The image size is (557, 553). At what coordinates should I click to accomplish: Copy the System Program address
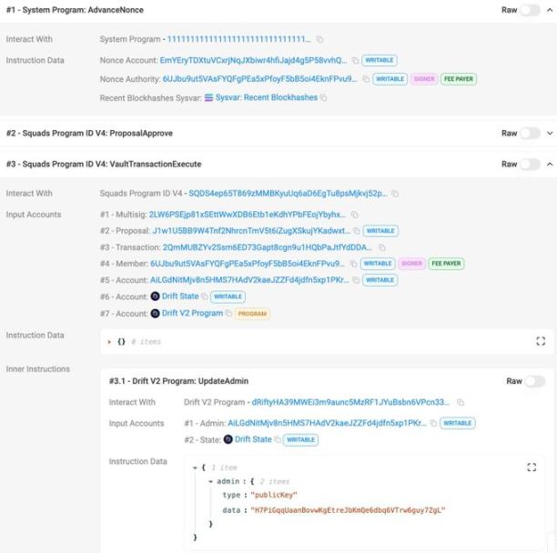319,40
